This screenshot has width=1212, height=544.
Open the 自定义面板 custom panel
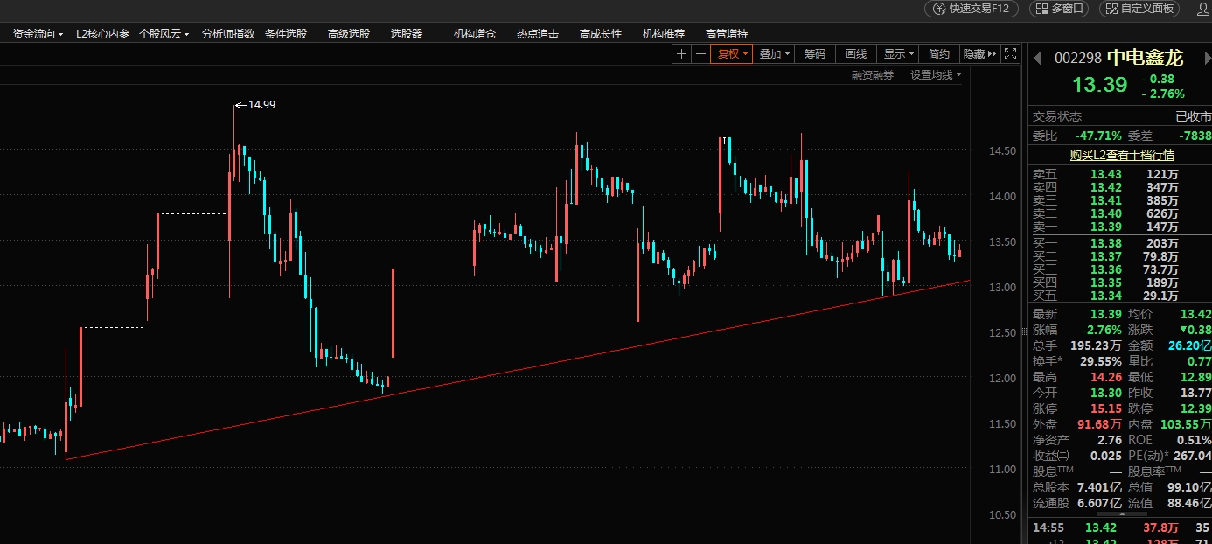[1139, 9]
